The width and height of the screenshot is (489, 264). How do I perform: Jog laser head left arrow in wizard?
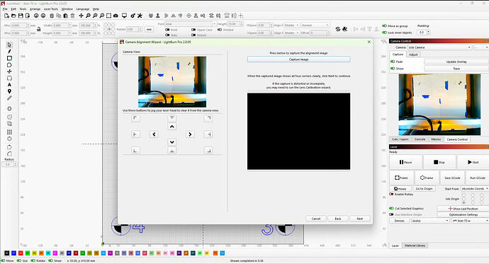(x=154, y=134)
